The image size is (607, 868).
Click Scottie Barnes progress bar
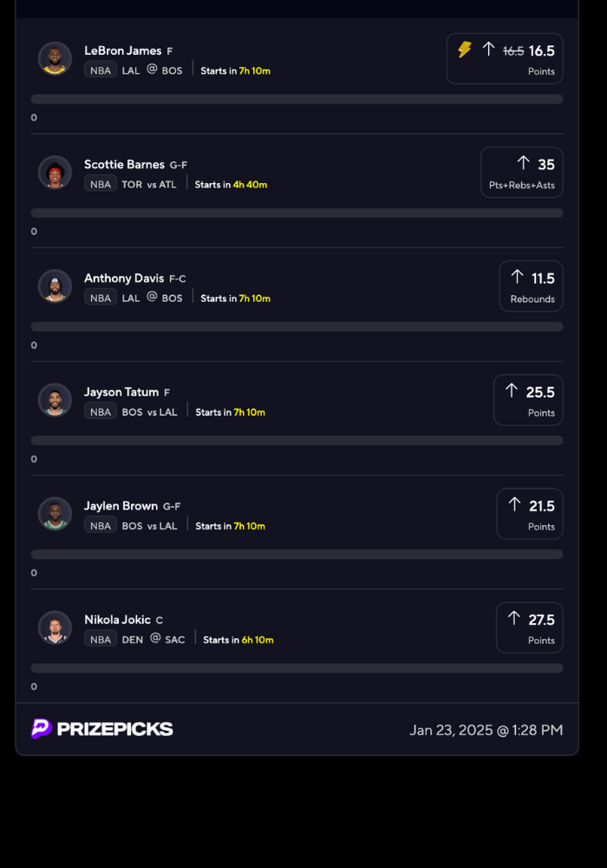coord(297,213)
